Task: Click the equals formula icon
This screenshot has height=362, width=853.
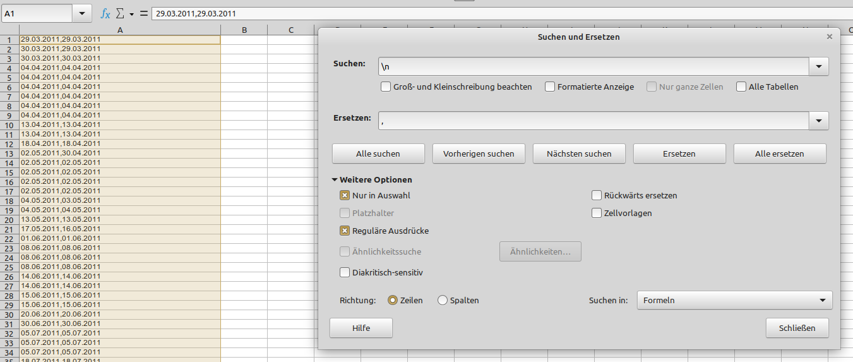Action: 143,13
